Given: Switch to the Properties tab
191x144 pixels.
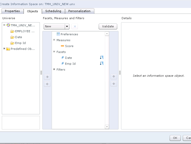Looking at the screenshot, I should point(12,11).
